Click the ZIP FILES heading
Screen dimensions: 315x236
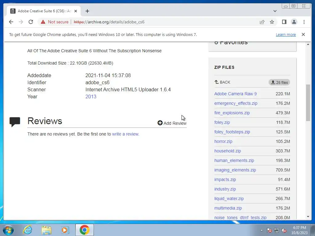point(224,67)
